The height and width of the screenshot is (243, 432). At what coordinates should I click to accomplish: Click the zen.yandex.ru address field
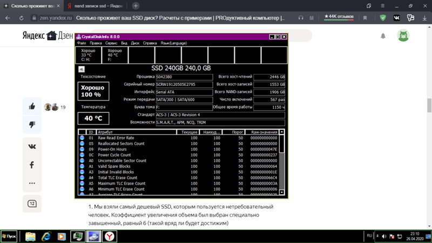56,18
